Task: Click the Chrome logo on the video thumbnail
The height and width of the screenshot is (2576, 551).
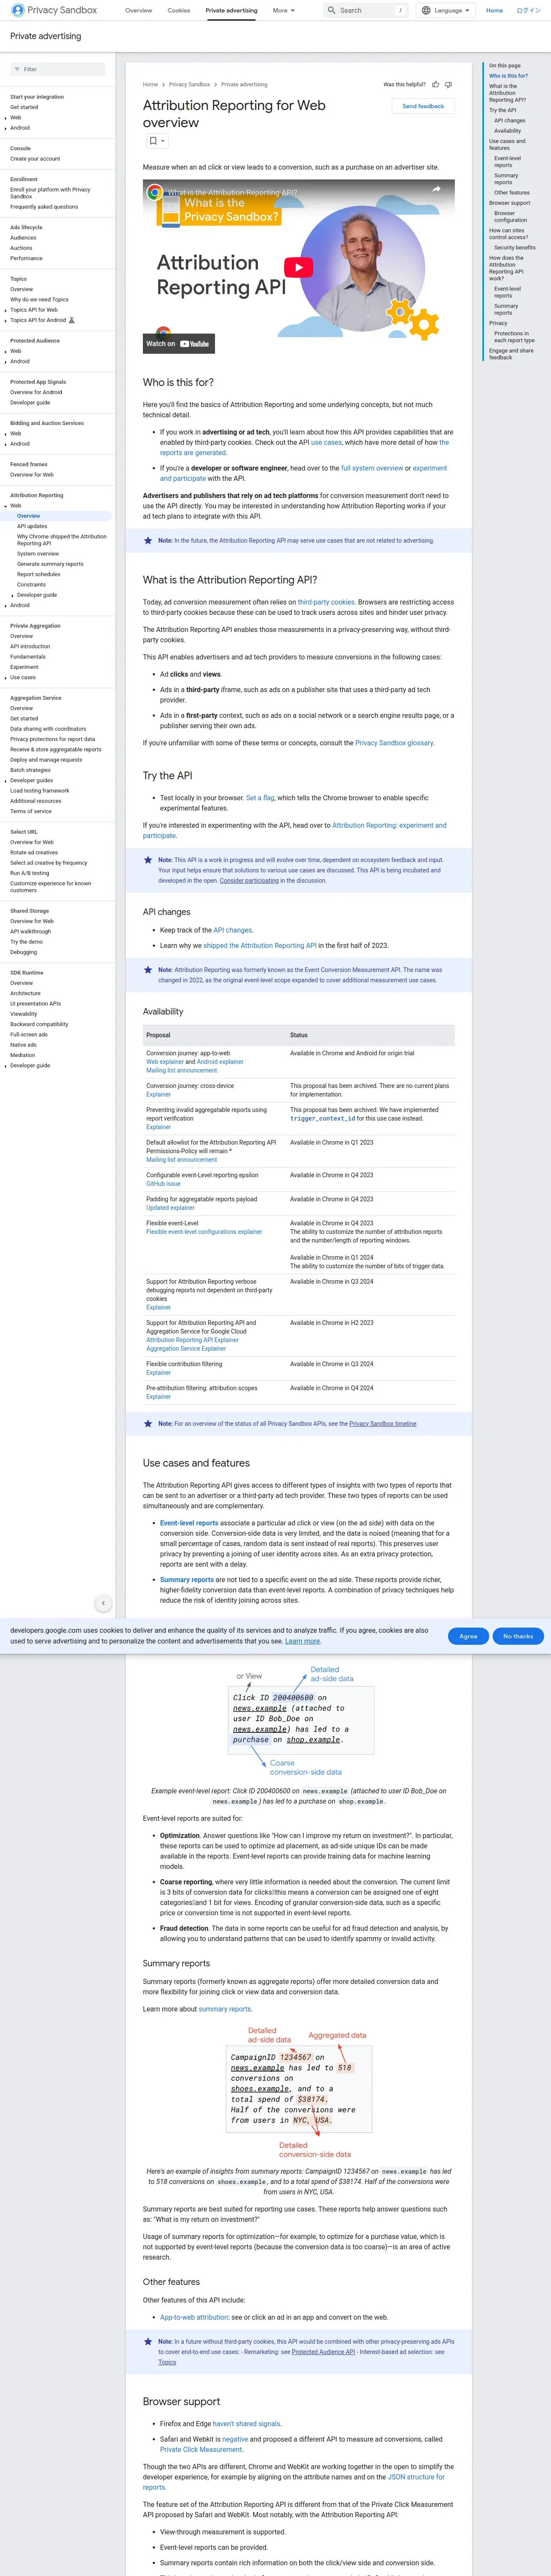Action: pyautogui.click(x=154, y=192)
